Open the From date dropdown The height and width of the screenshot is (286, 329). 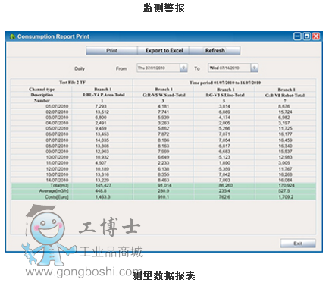(x=183, y=68)
